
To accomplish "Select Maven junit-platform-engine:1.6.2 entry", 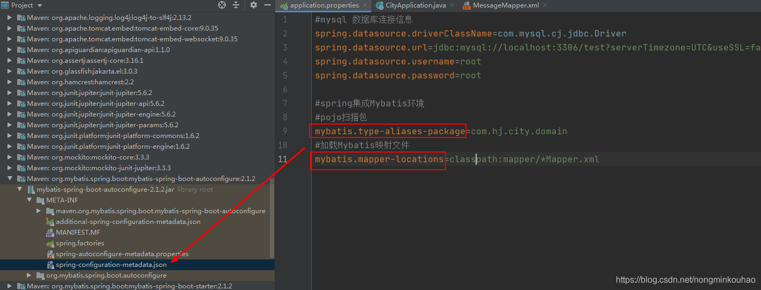I will (x=108, y=146).
